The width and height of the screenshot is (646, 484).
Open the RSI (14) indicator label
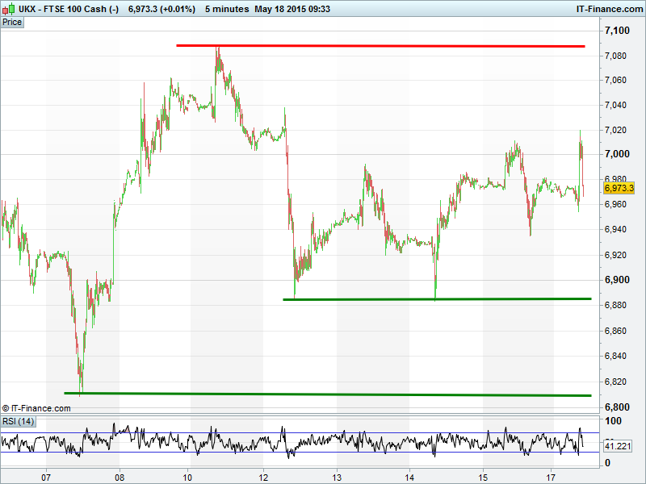[18, 421]
